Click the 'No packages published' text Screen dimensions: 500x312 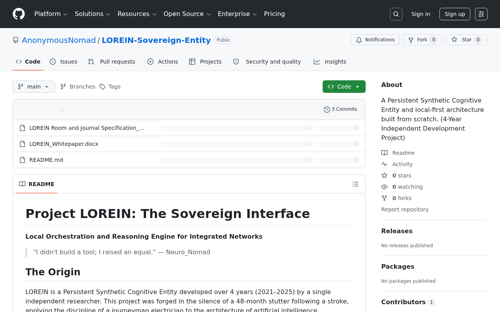coord(408,281)
